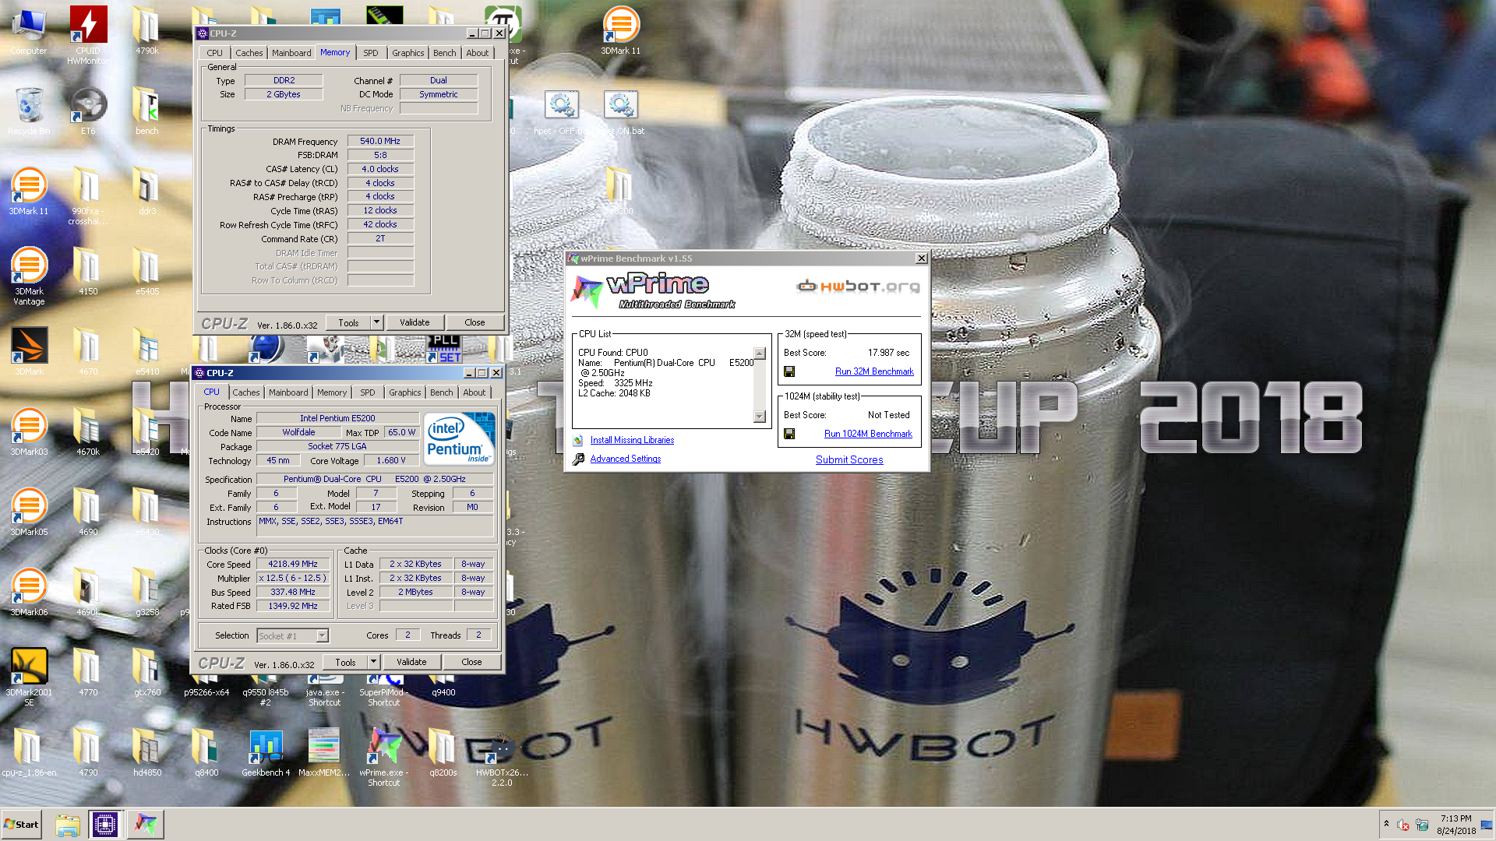The width and height of the screenshot is (1496, 841).
Task: Open Windows Explorer from taskbar
Action: tap(68, 825)
